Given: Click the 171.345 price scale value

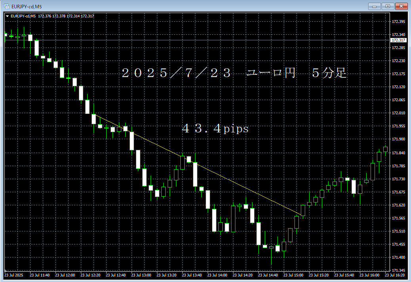Looking at the screenshot, I should pos(398,270).
